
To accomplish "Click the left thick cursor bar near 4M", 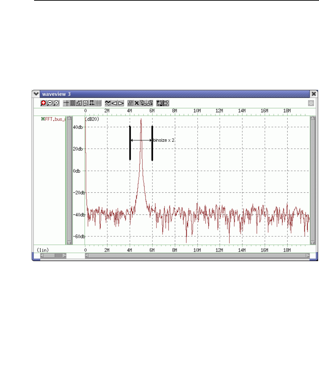I will pos(130,143).
